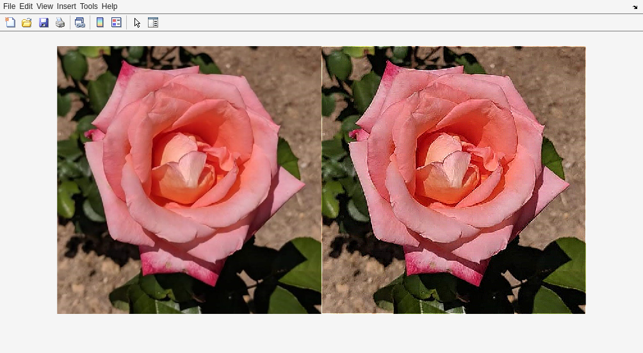
Task: Click the New Figure toolbar icon
Action: [x=10, y=22]
